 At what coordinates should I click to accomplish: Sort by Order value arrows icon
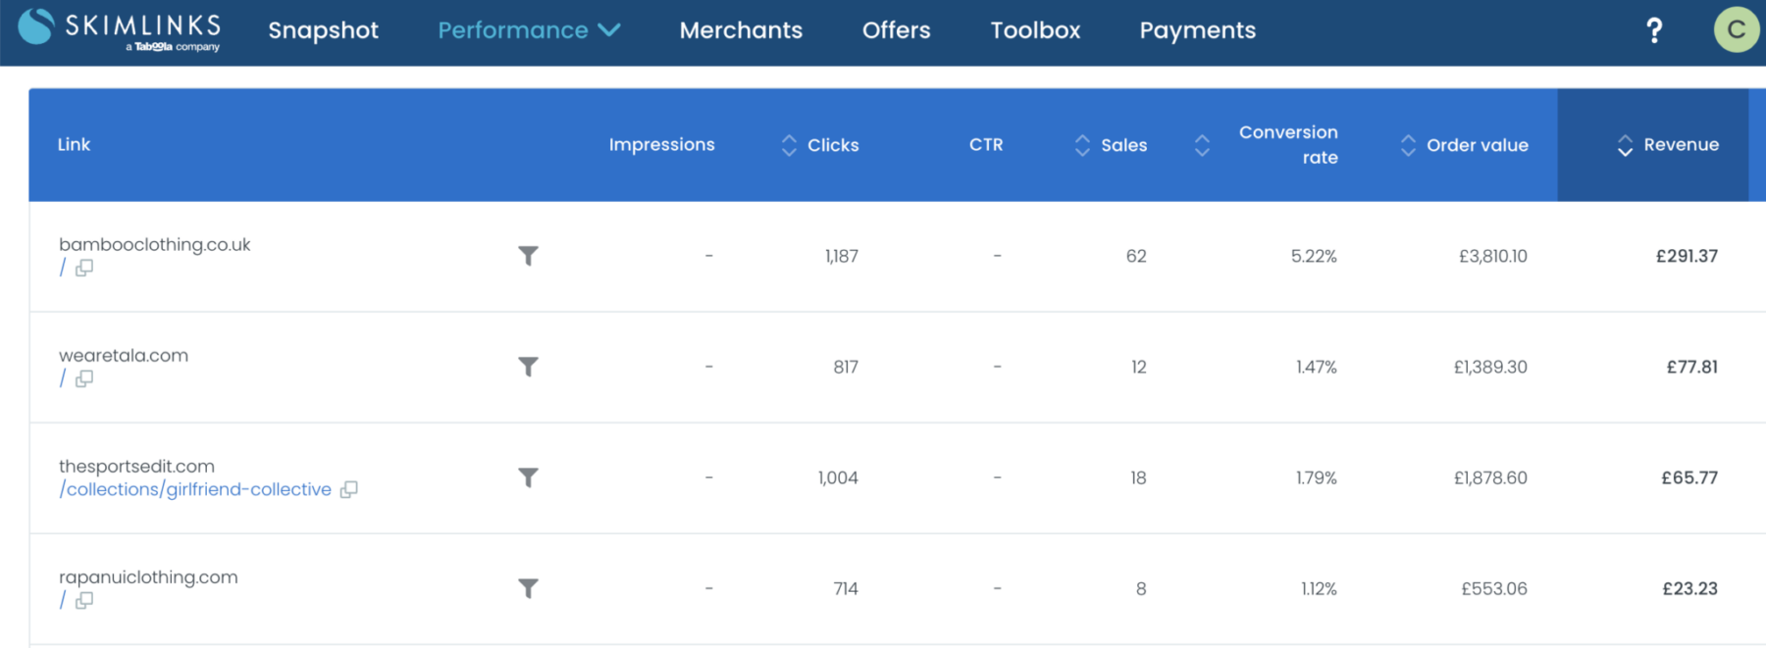point(1408,145)
